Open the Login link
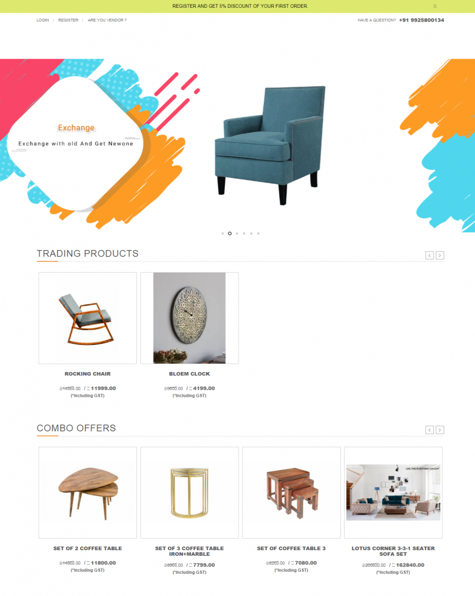The image size is (475, 596). click(x=43, y=20)
